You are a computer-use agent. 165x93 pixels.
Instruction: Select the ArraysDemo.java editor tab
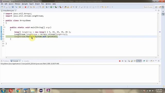click(9, 11)
